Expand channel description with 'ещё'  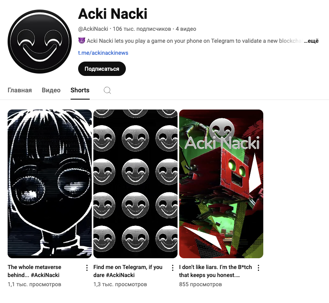311,41
